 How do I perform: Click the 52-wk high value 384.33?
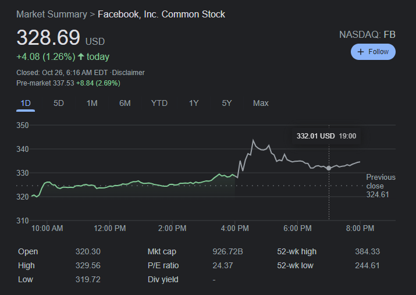point(368,251)
